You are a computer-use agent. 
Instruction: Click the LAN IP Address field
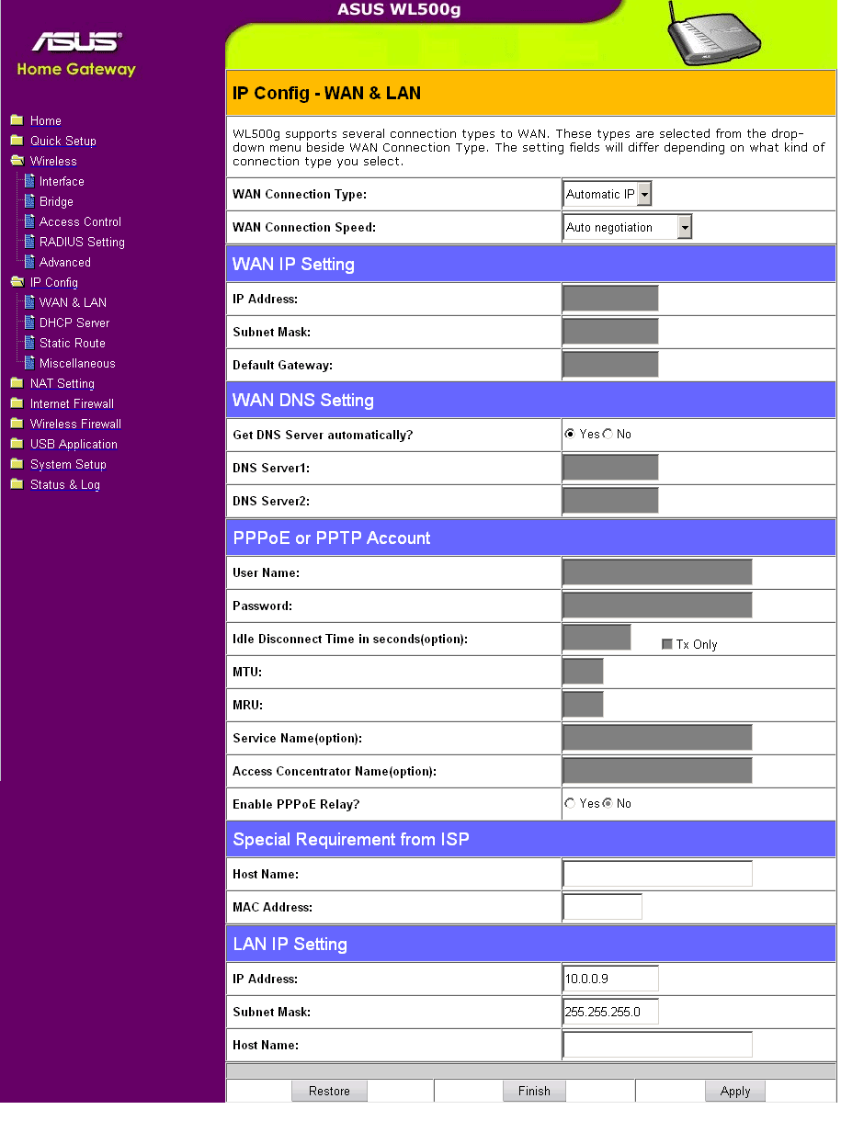click(x=611, y=979)
